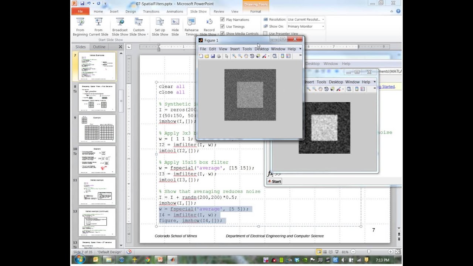
Task: Click Print icon in Figure 1 toolbar
Action: point(219,56)
